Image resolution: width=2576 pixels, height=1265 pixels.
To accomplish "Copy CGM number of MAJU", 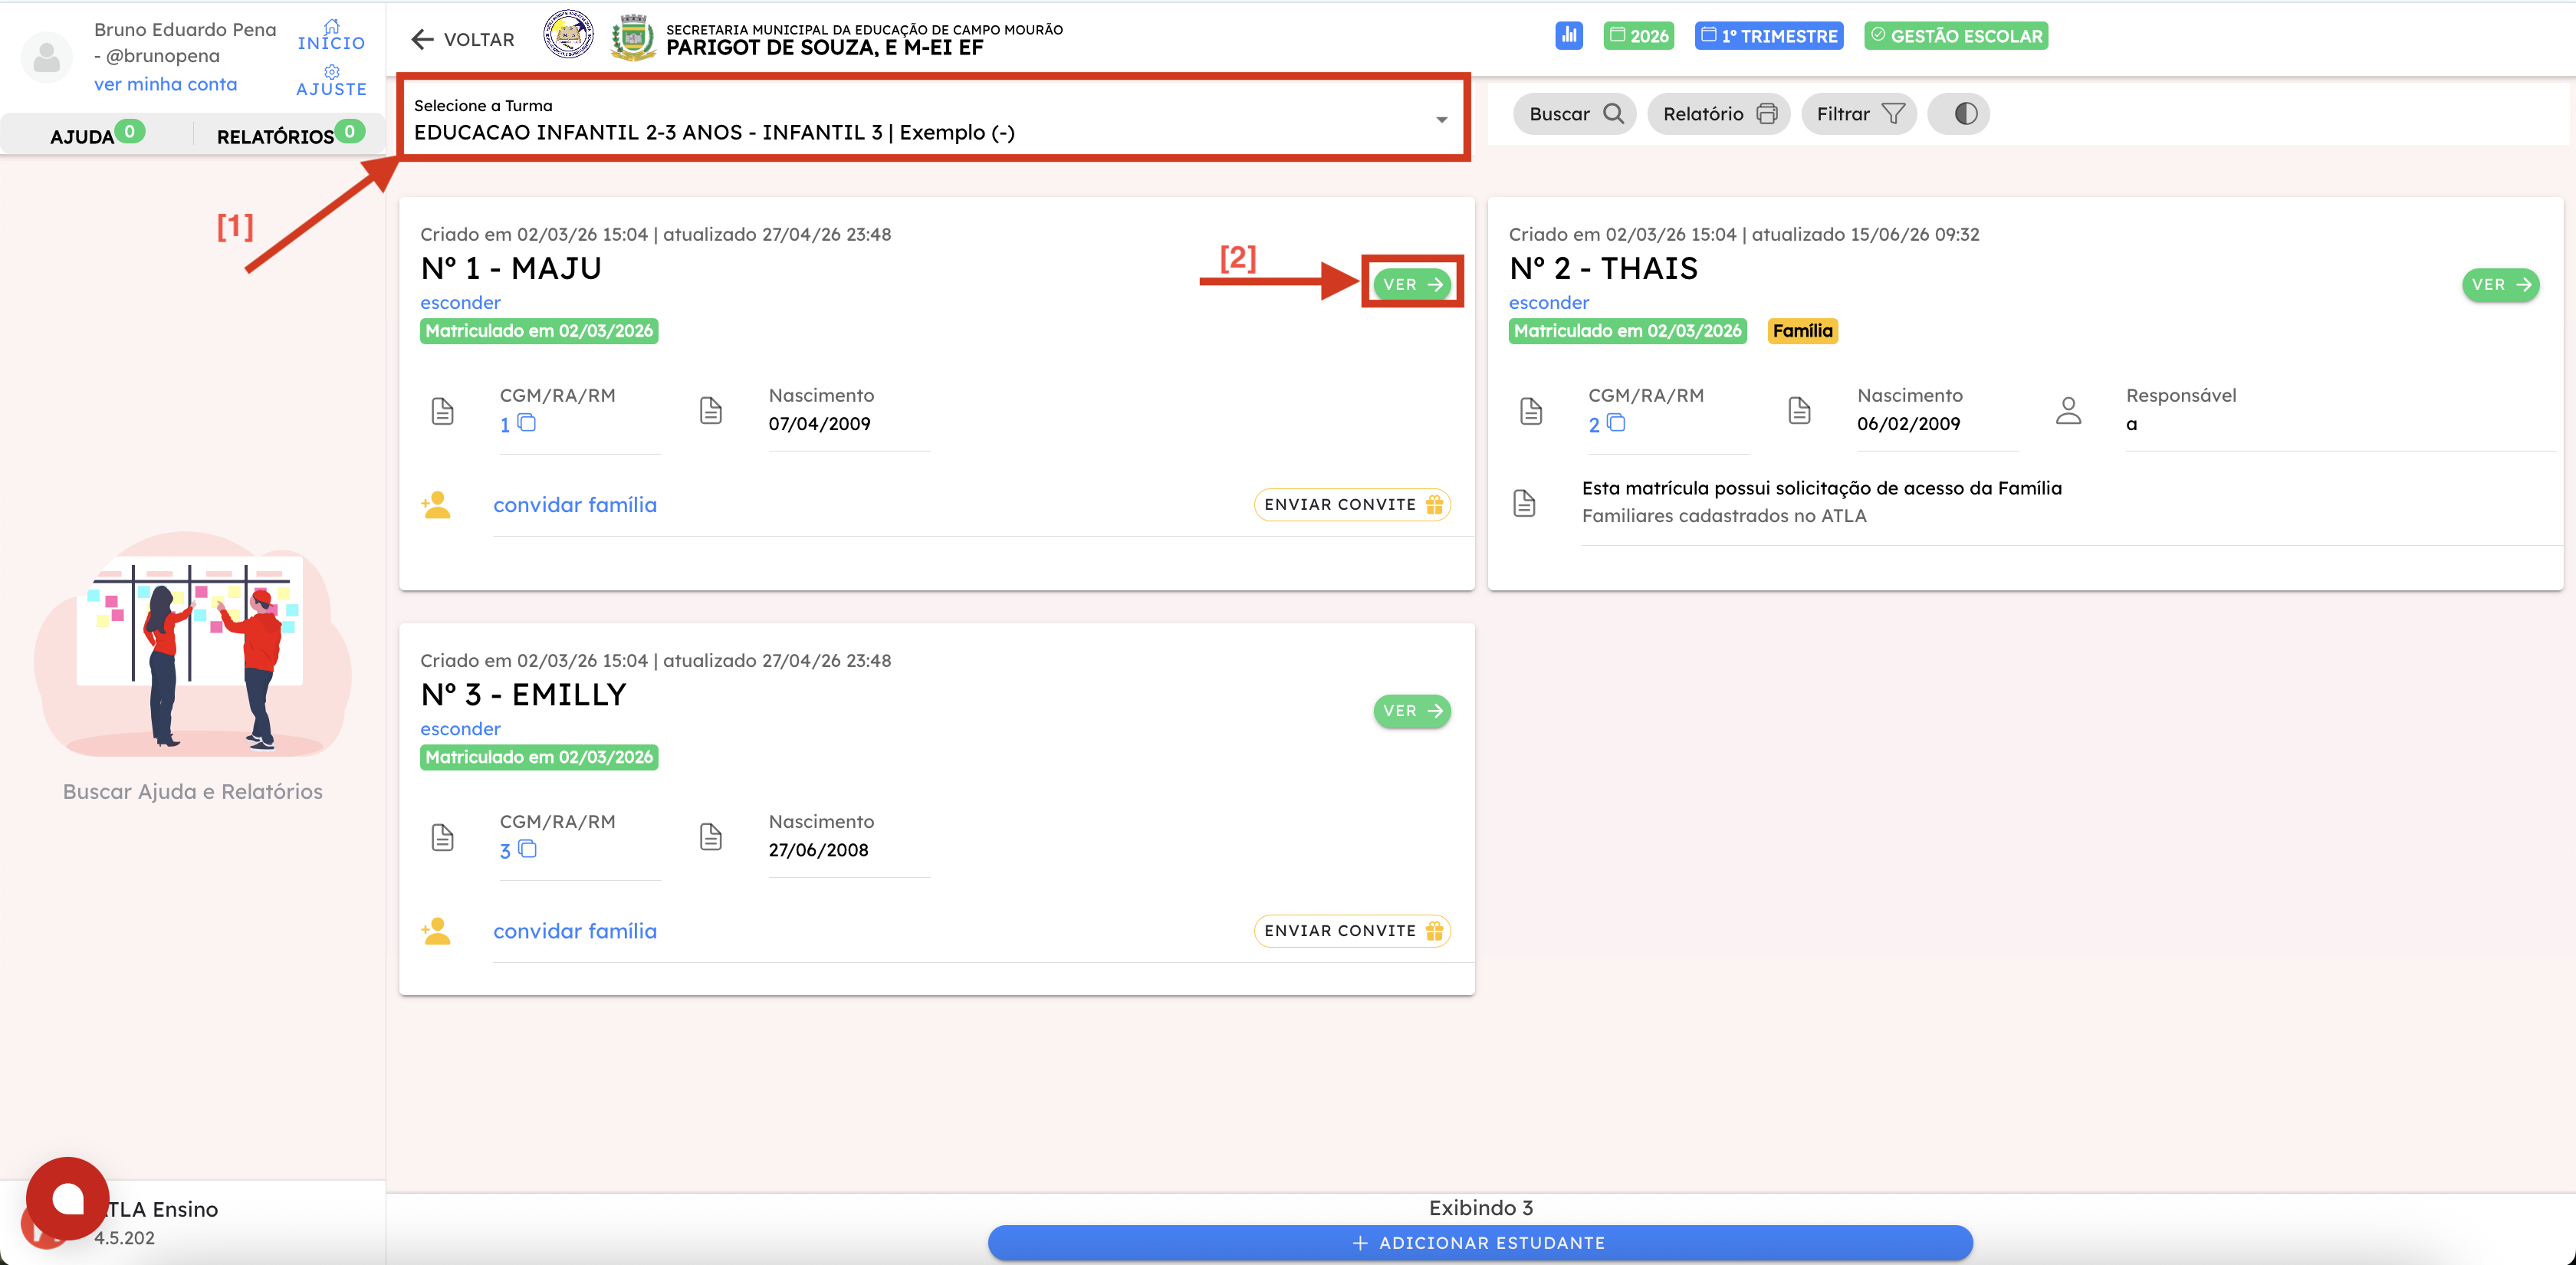I will click(x=527, y=423).
